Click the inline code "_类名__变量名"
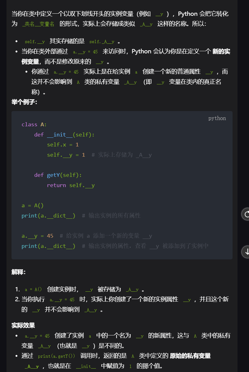 (x=38, y=24)
